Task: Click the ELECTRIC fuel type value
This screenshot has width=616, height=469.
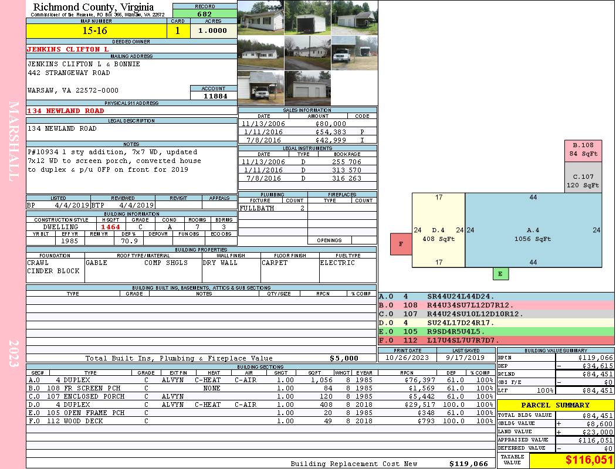Action: click(x=337, y=263)
